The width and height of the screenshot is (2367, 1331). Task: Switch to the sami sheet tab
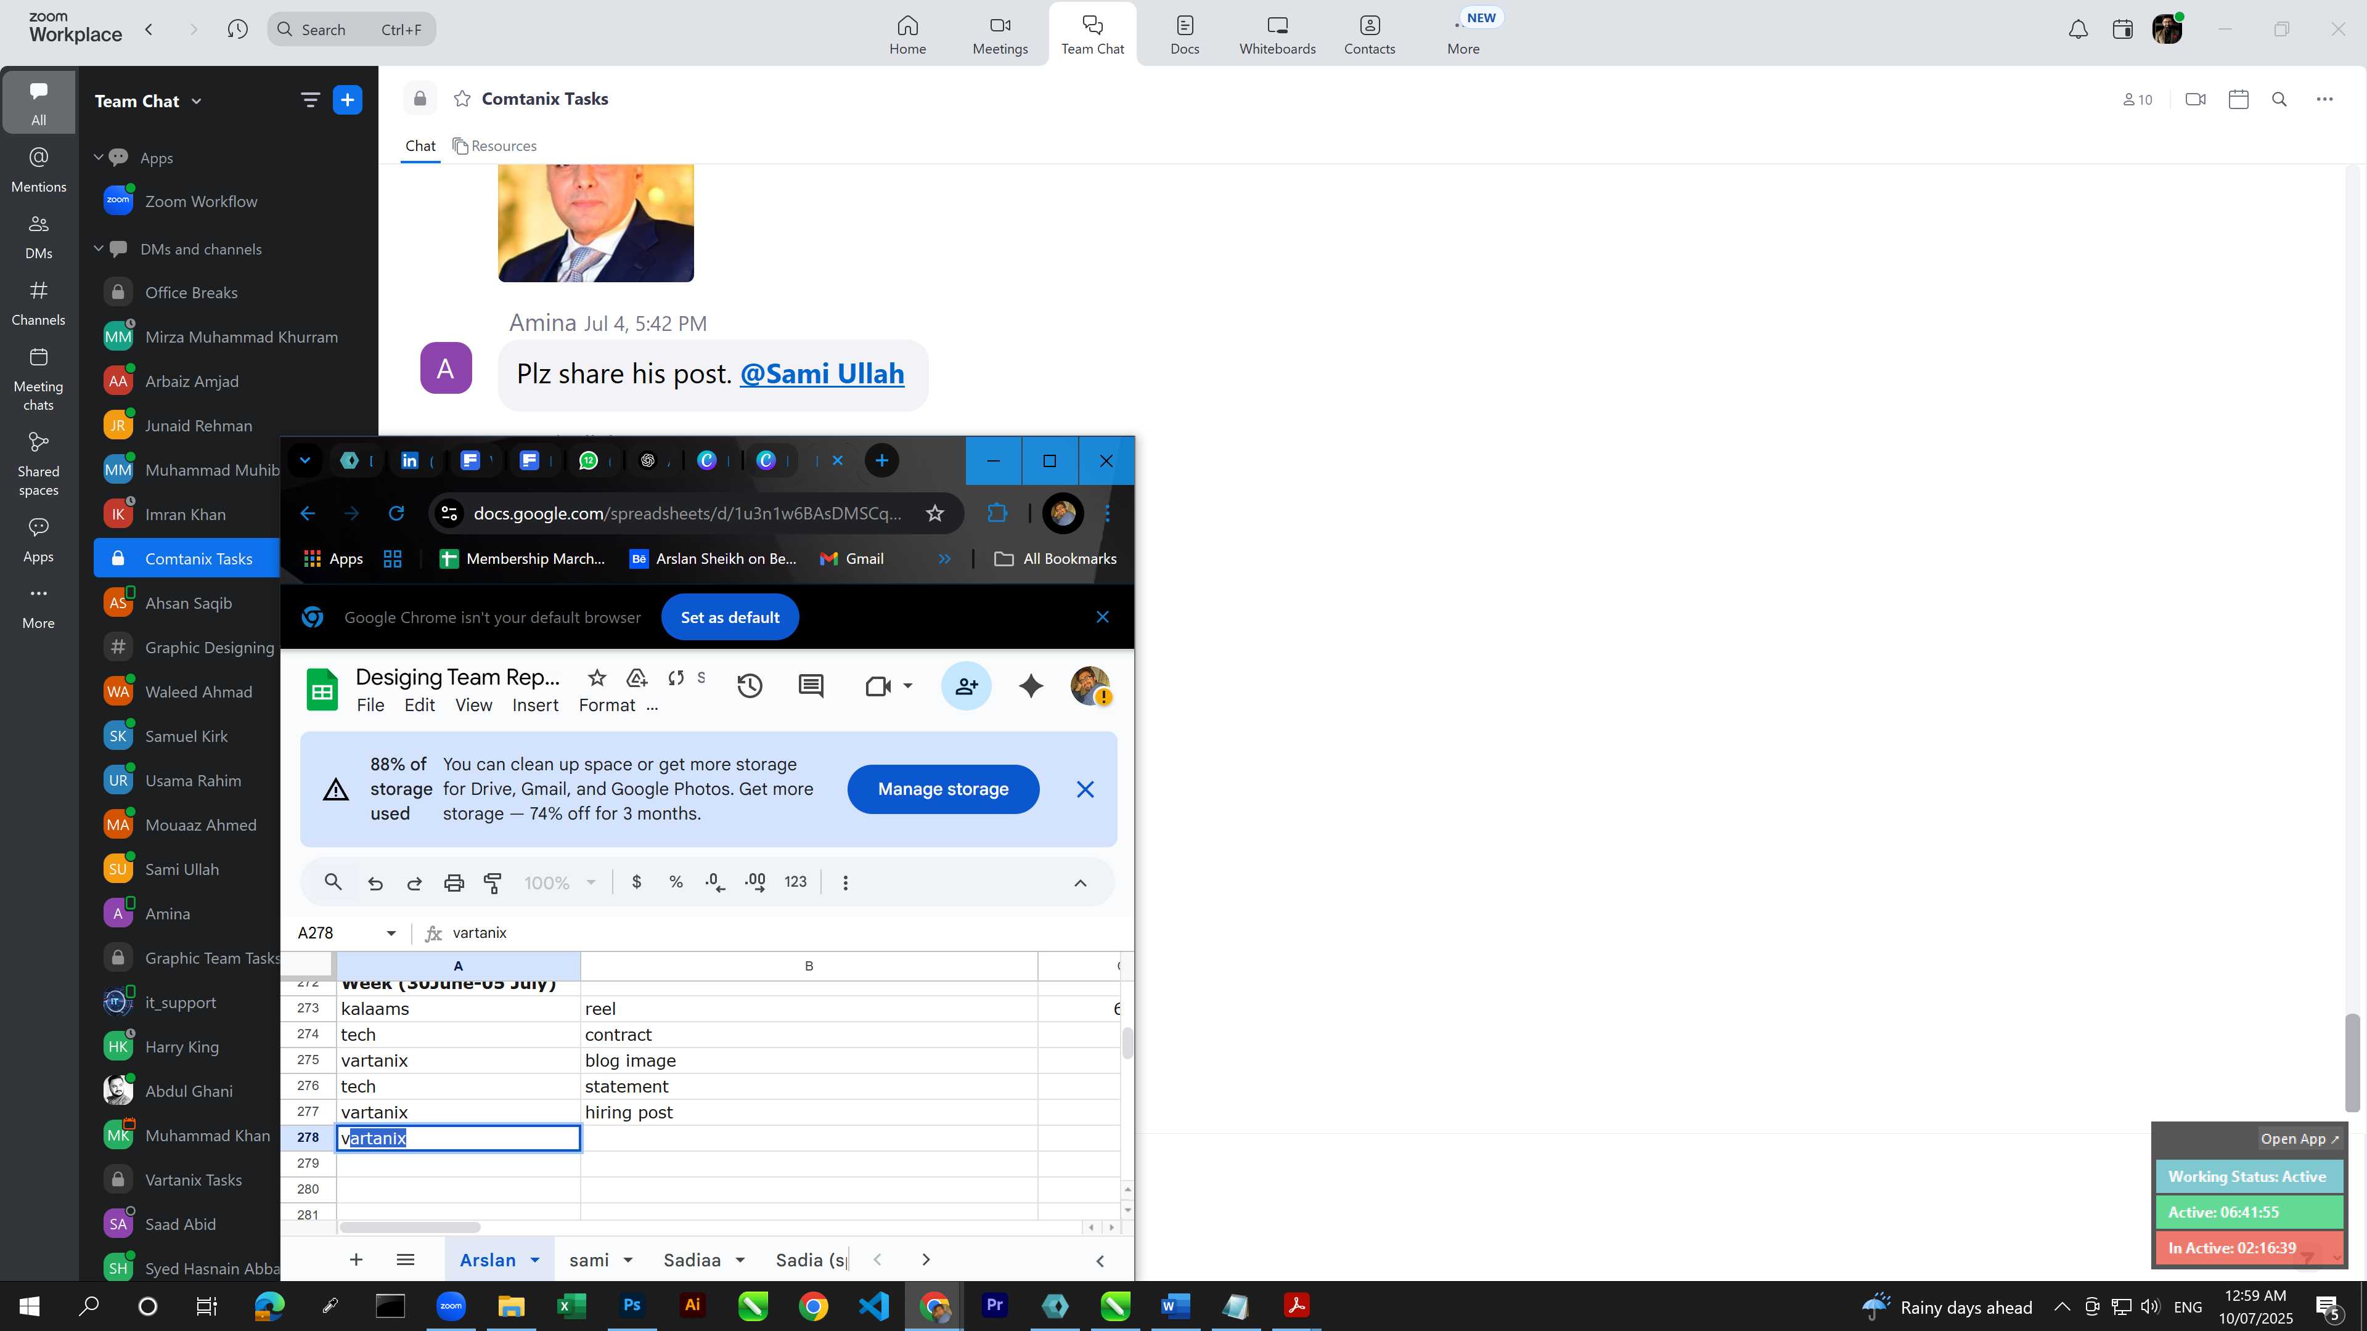[x=589, y=1260]
